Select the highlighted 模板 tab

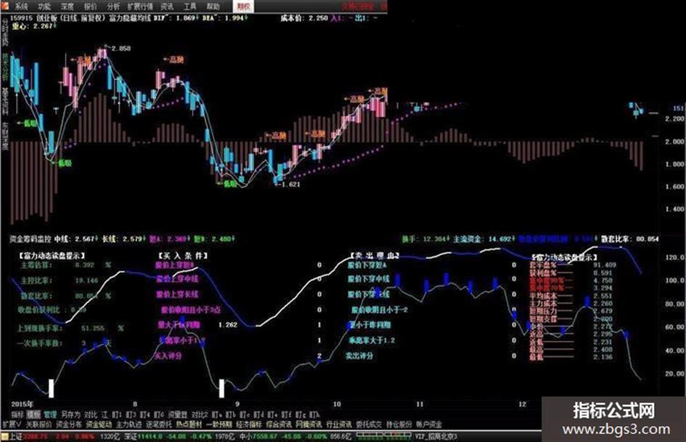coord(33,414)
